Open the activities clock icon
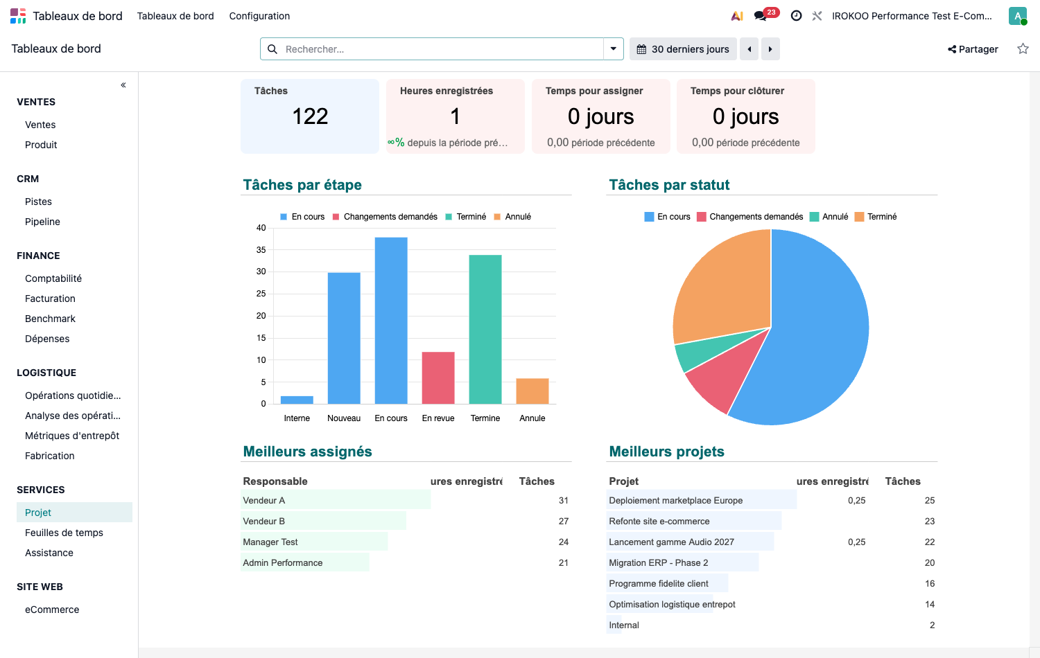The image size is (1040, 658). pyautogui.click(x=796, y=16)
